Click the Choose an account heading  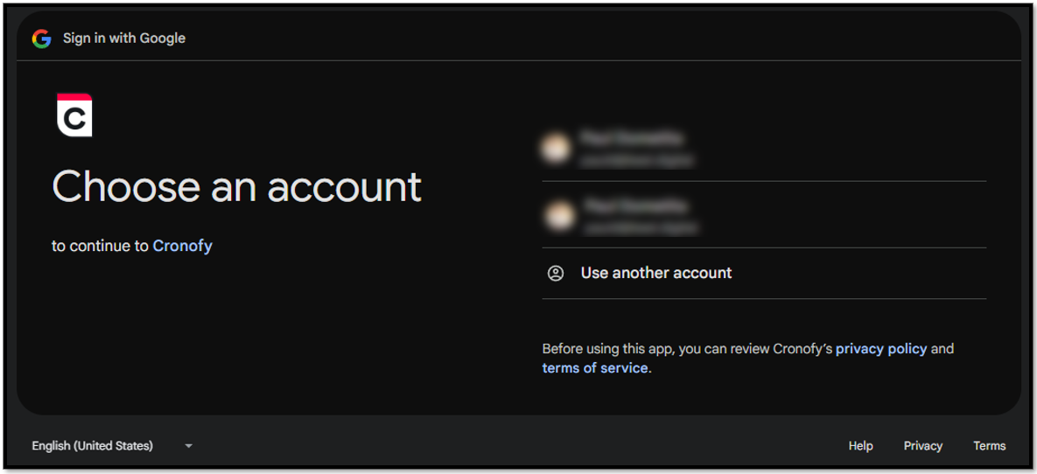[x=237, y=186]
